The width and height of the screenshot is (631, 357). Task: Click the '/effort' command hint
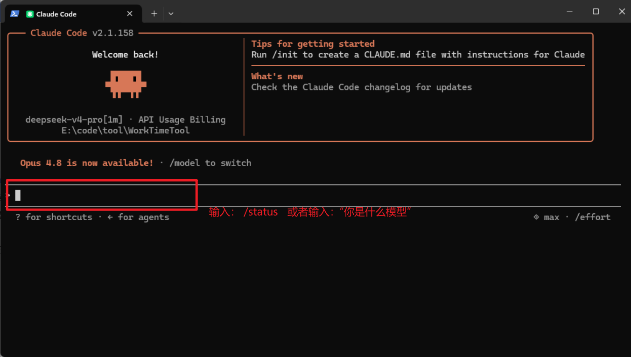pos(593,217)
